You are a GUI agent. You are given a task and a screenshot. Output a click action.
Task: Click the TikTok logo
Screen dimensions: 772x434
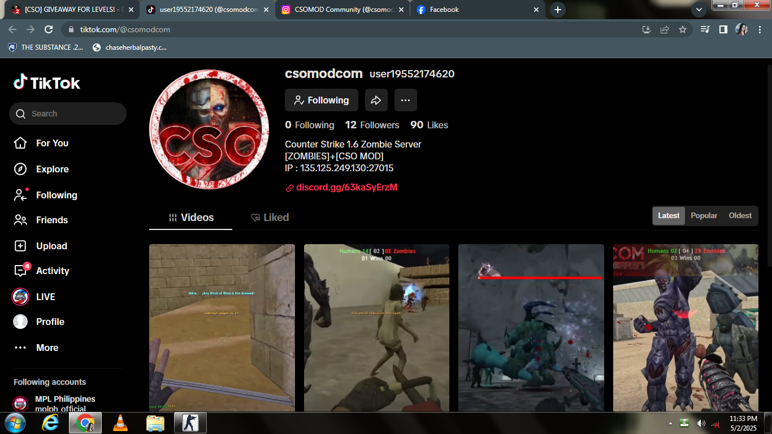(47, 83)
